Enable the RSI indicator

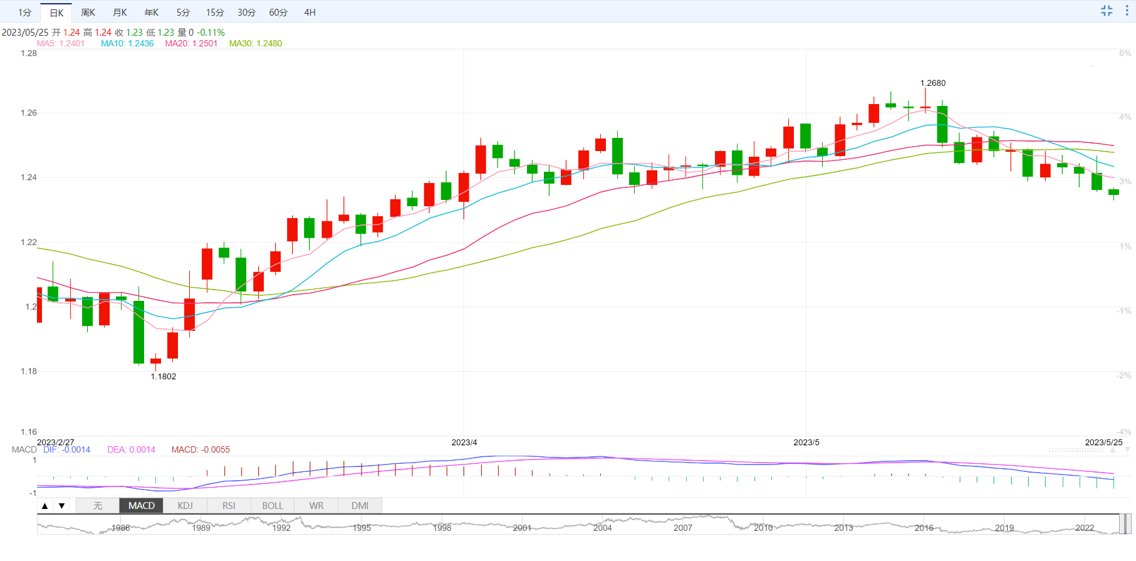coord(229,506)
